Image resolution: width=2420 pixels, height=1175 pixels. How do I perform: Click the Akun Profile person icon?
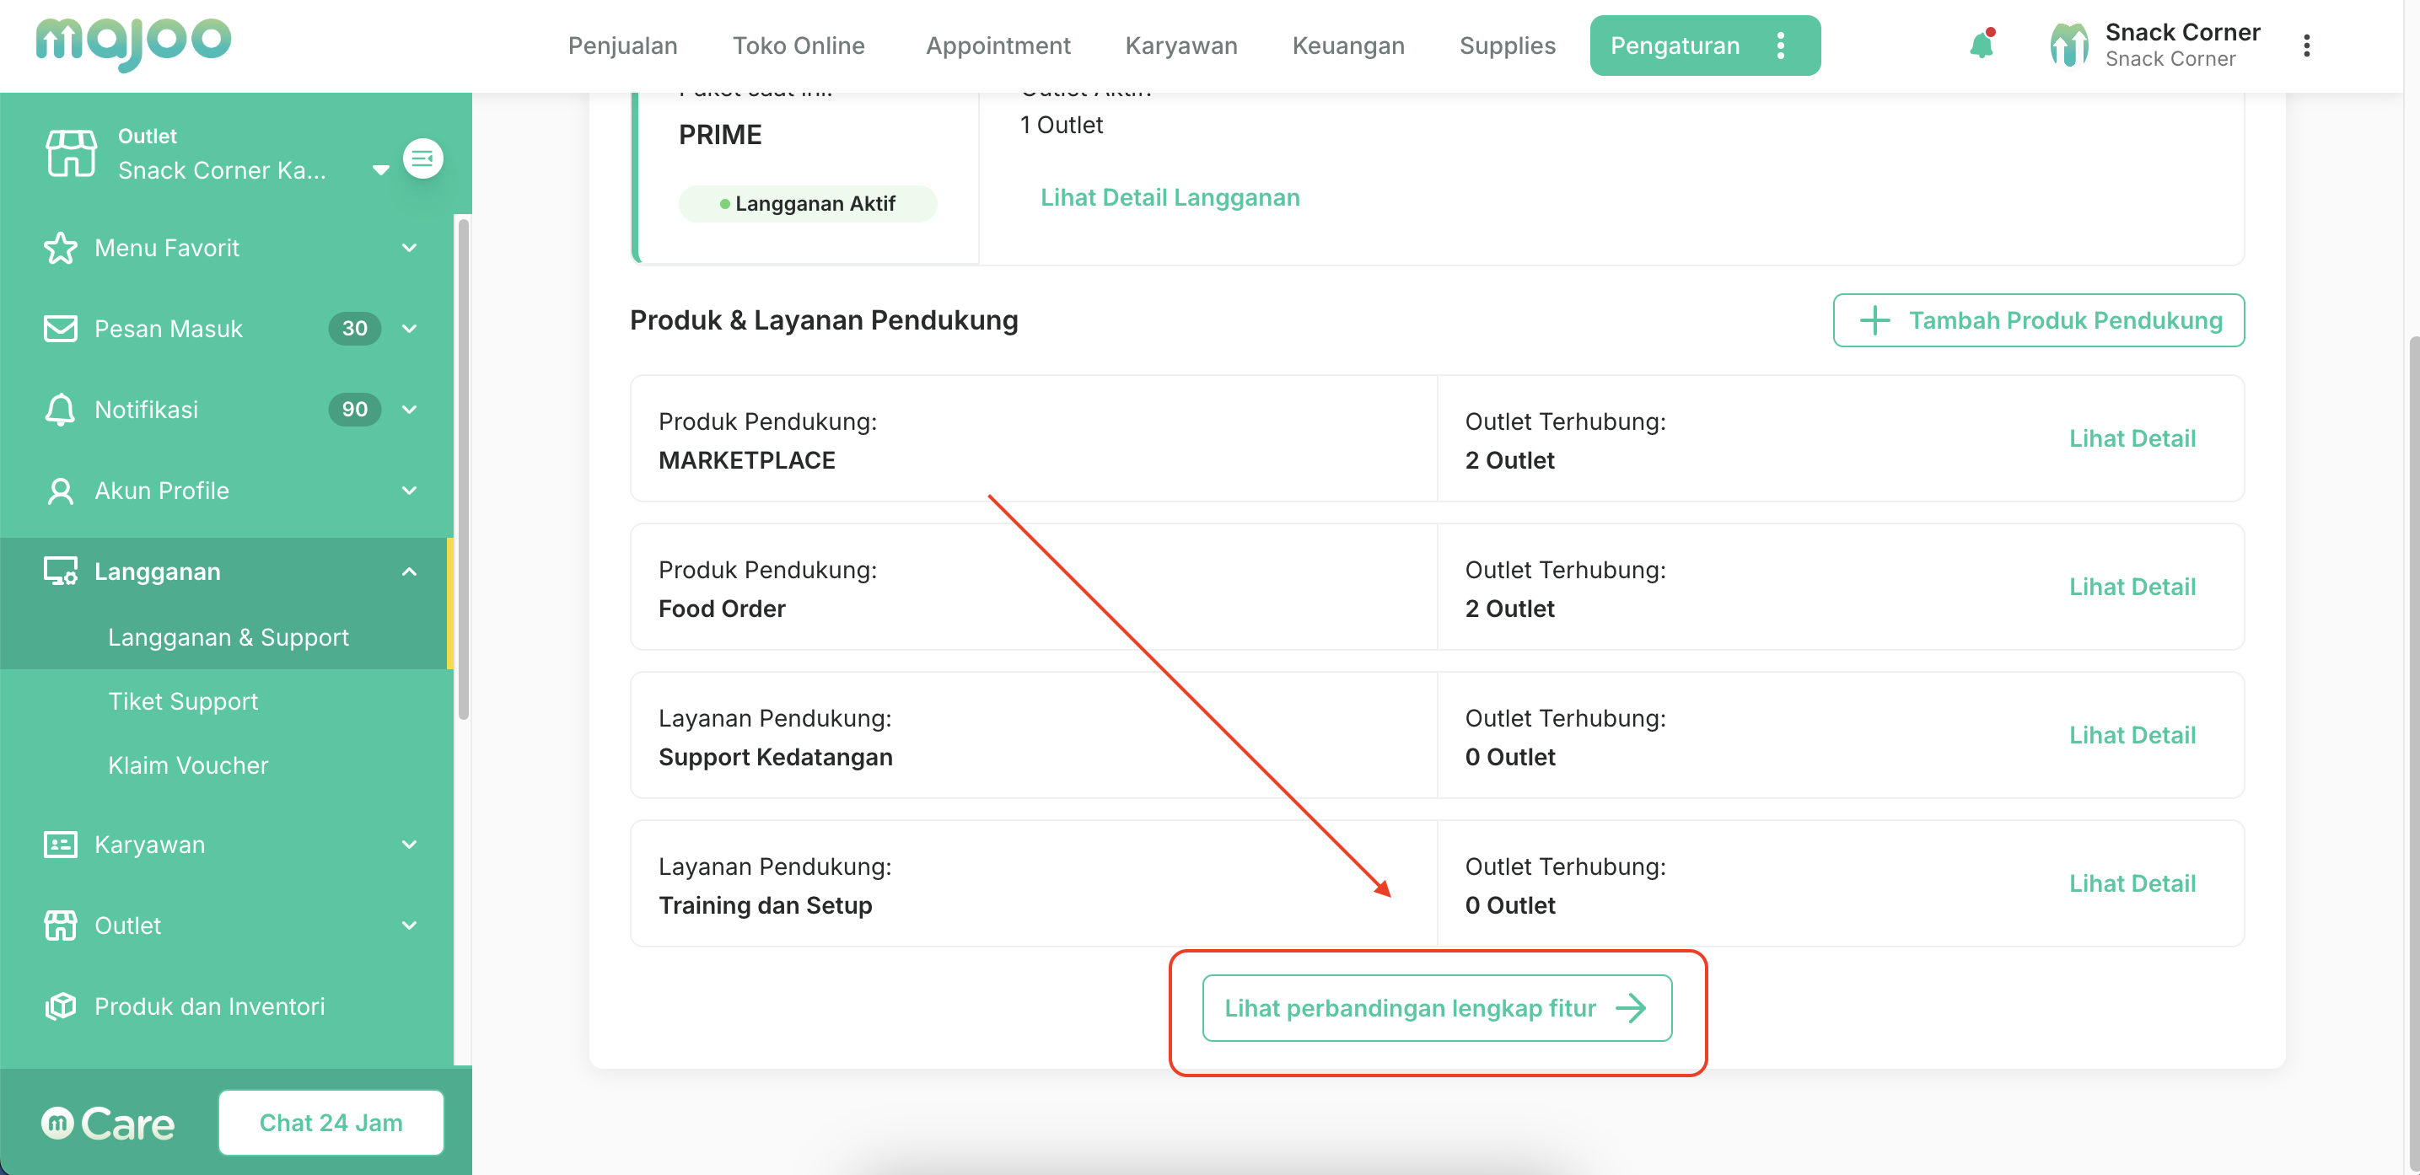61,491
